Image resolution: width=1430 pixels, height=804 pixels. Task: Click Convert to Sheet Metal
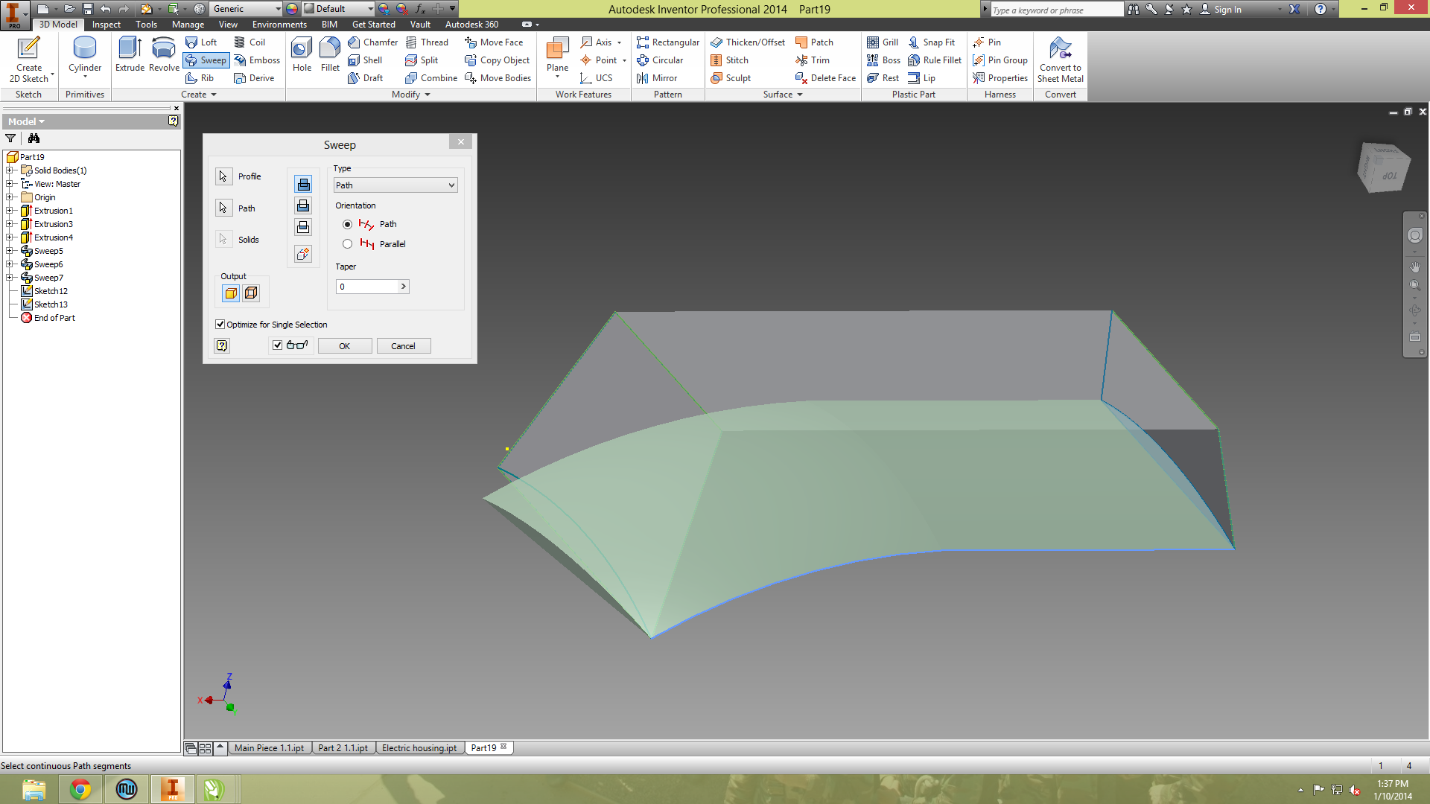pos(1060,60)
